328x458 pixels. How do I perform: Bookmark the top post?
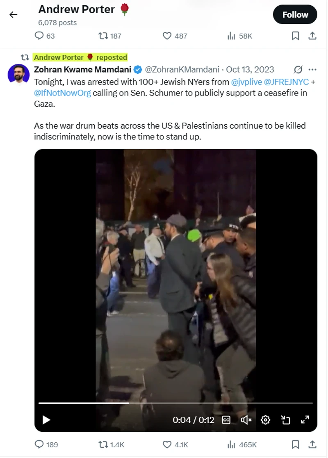(x=295, y=36)
